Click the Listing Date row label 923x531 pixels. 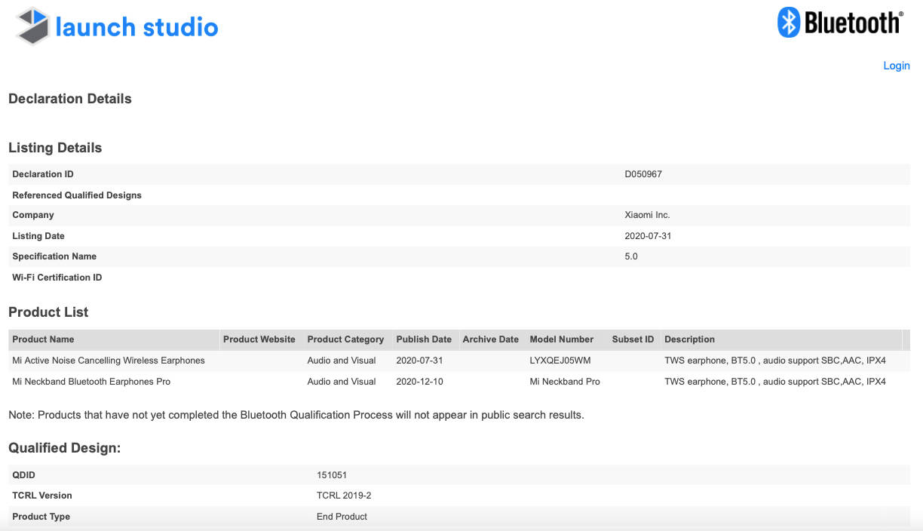[x=38, y=236]
